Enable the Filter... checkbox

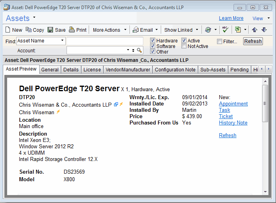pyautogui.click(x=219, y=41)
